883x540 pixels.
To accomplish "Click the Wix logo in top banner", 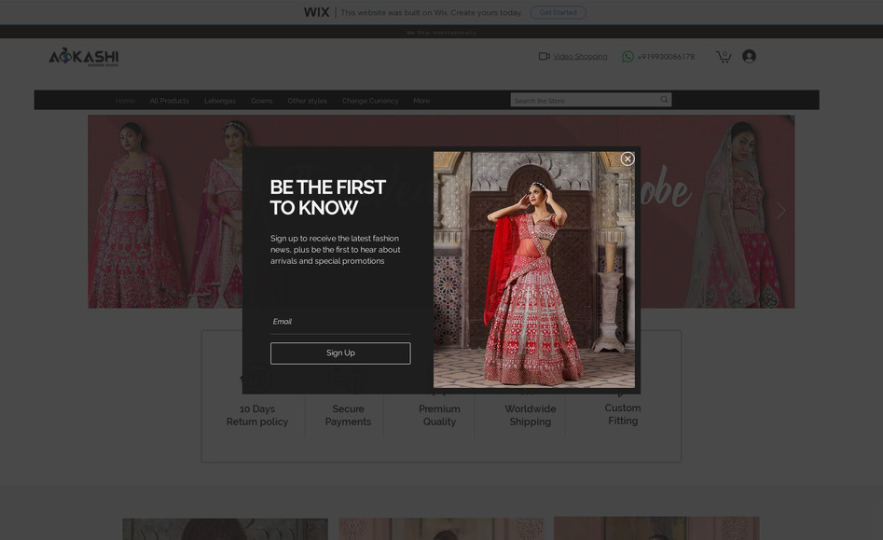I will tap(316, 12).
